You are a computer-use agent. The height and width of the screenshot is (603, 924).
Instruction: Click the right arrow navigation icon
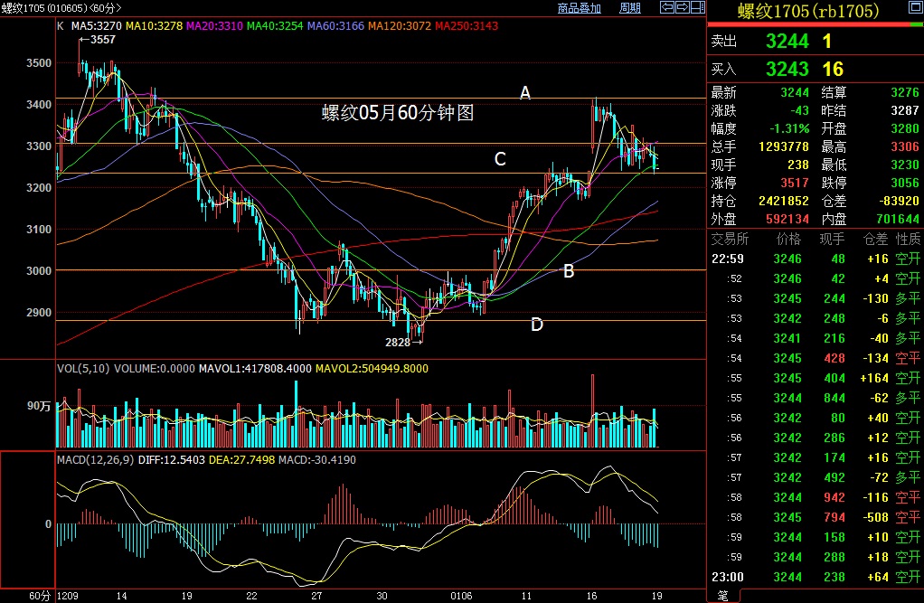(681, 8)
